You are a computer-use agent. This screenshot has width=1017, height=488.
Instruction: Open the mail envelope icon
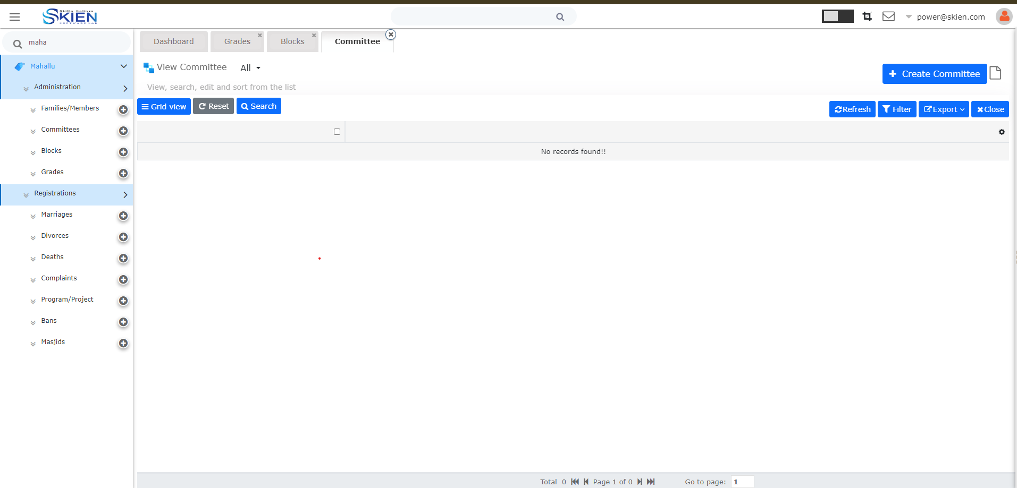coord(888,16)
